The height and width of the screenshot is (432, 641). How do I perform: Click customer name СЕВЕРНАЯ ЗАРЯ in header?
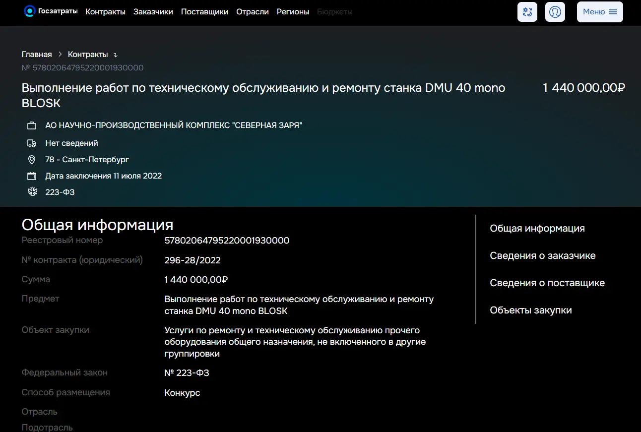click(174, 125)
